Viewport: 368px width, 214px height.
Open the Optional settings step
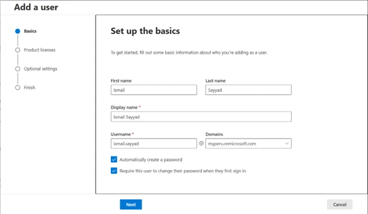tap(40, 69)
